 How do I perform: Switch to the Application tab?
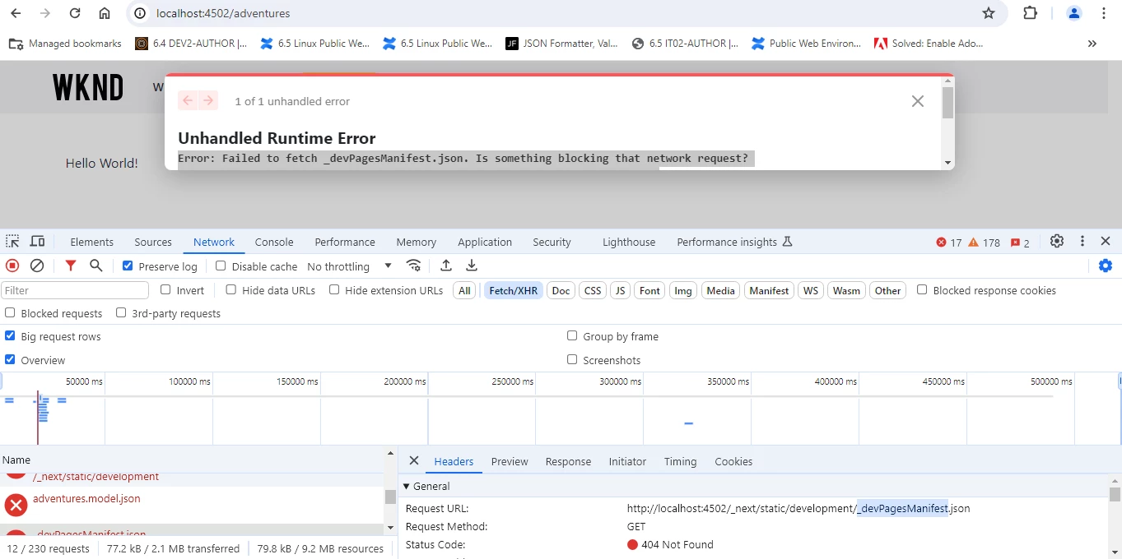(x=485, y=242)
